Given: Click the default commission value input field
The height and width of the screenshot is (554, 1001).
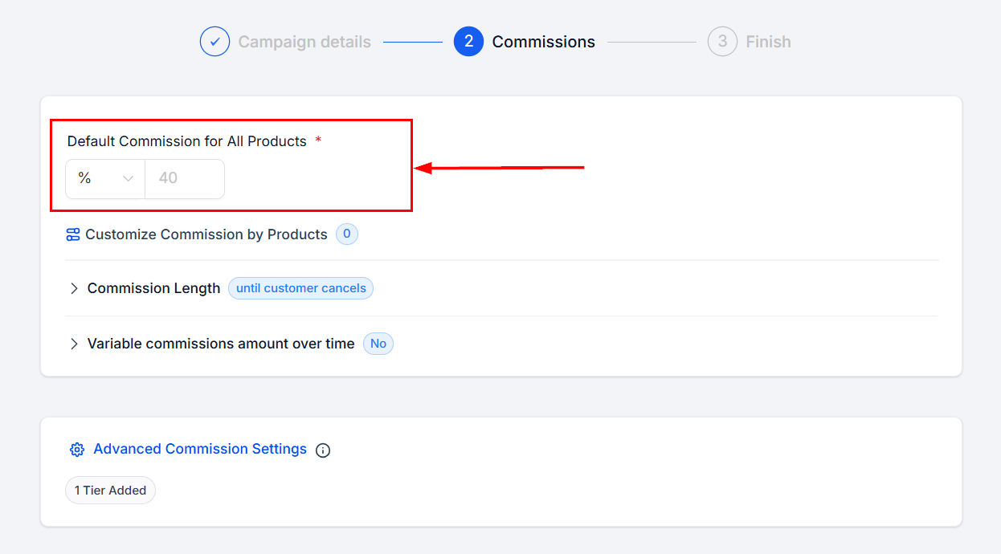Looking at the screenshot, I should coord(184,178).
